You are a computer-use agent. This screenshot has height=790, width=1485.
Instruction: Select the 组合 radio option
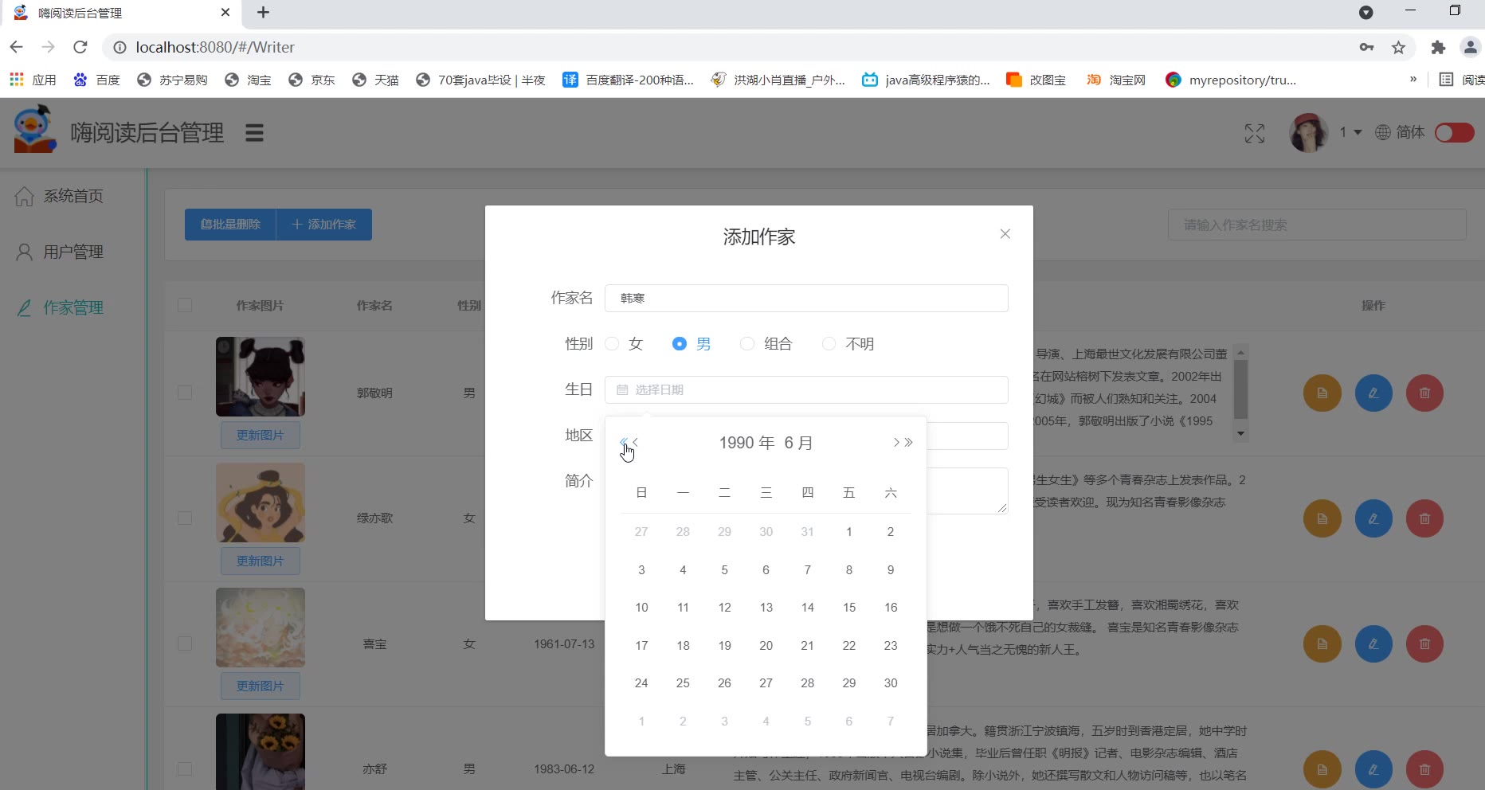point(747,344)
